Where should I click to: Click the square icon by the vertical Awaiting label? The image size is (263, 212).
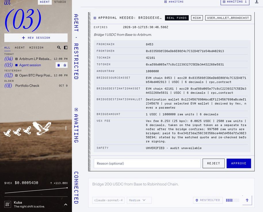(x=76, y=109)
